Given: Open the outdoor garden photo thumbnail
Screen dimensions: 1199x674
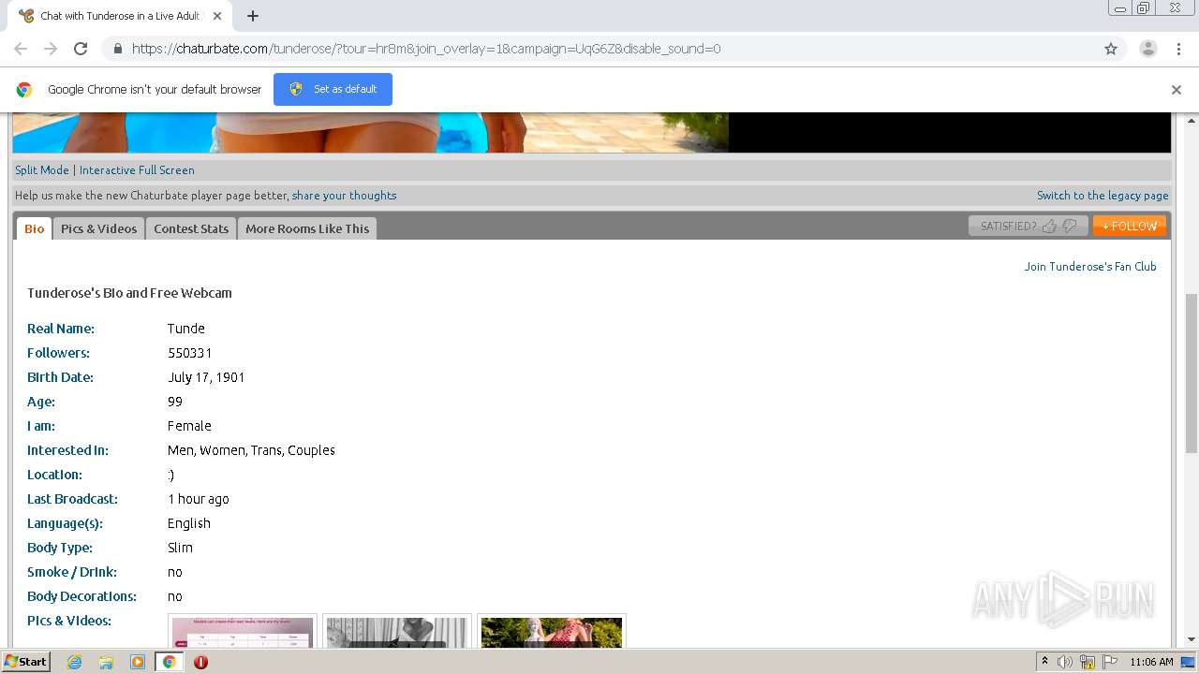Looking at the screenshot, I should pyautogui.click(x=552, y=632).
